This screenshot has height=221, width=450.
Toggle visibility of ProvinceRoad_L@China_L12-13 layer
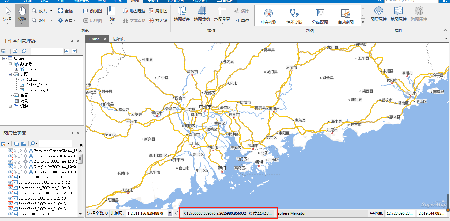(10, 193)
